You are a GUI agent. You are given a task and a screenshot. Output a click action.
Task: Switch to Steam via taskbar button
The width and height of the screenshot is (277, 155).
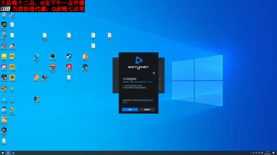[13, 153]
